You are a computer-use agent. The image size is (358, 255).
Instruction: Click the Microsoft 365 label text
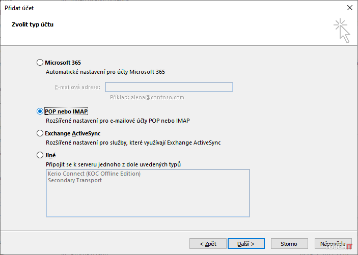click(x=63, y=63)
